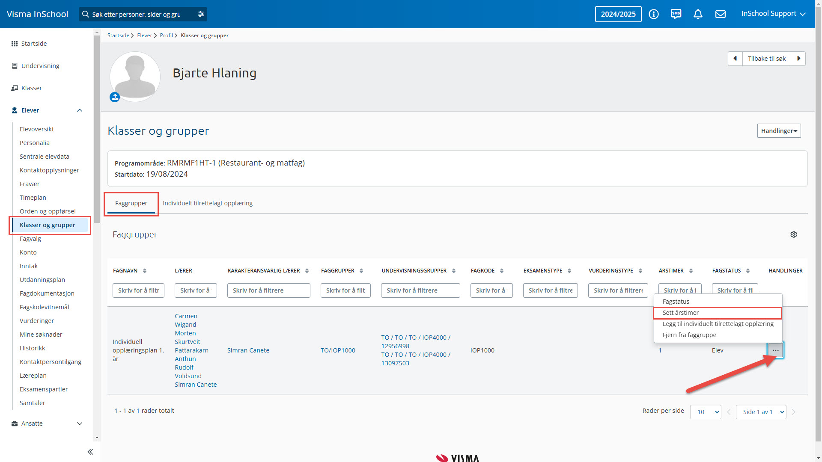Sort by Årstimer column arrows
Viewport: 822px width, 462px height.
(691, 271)
